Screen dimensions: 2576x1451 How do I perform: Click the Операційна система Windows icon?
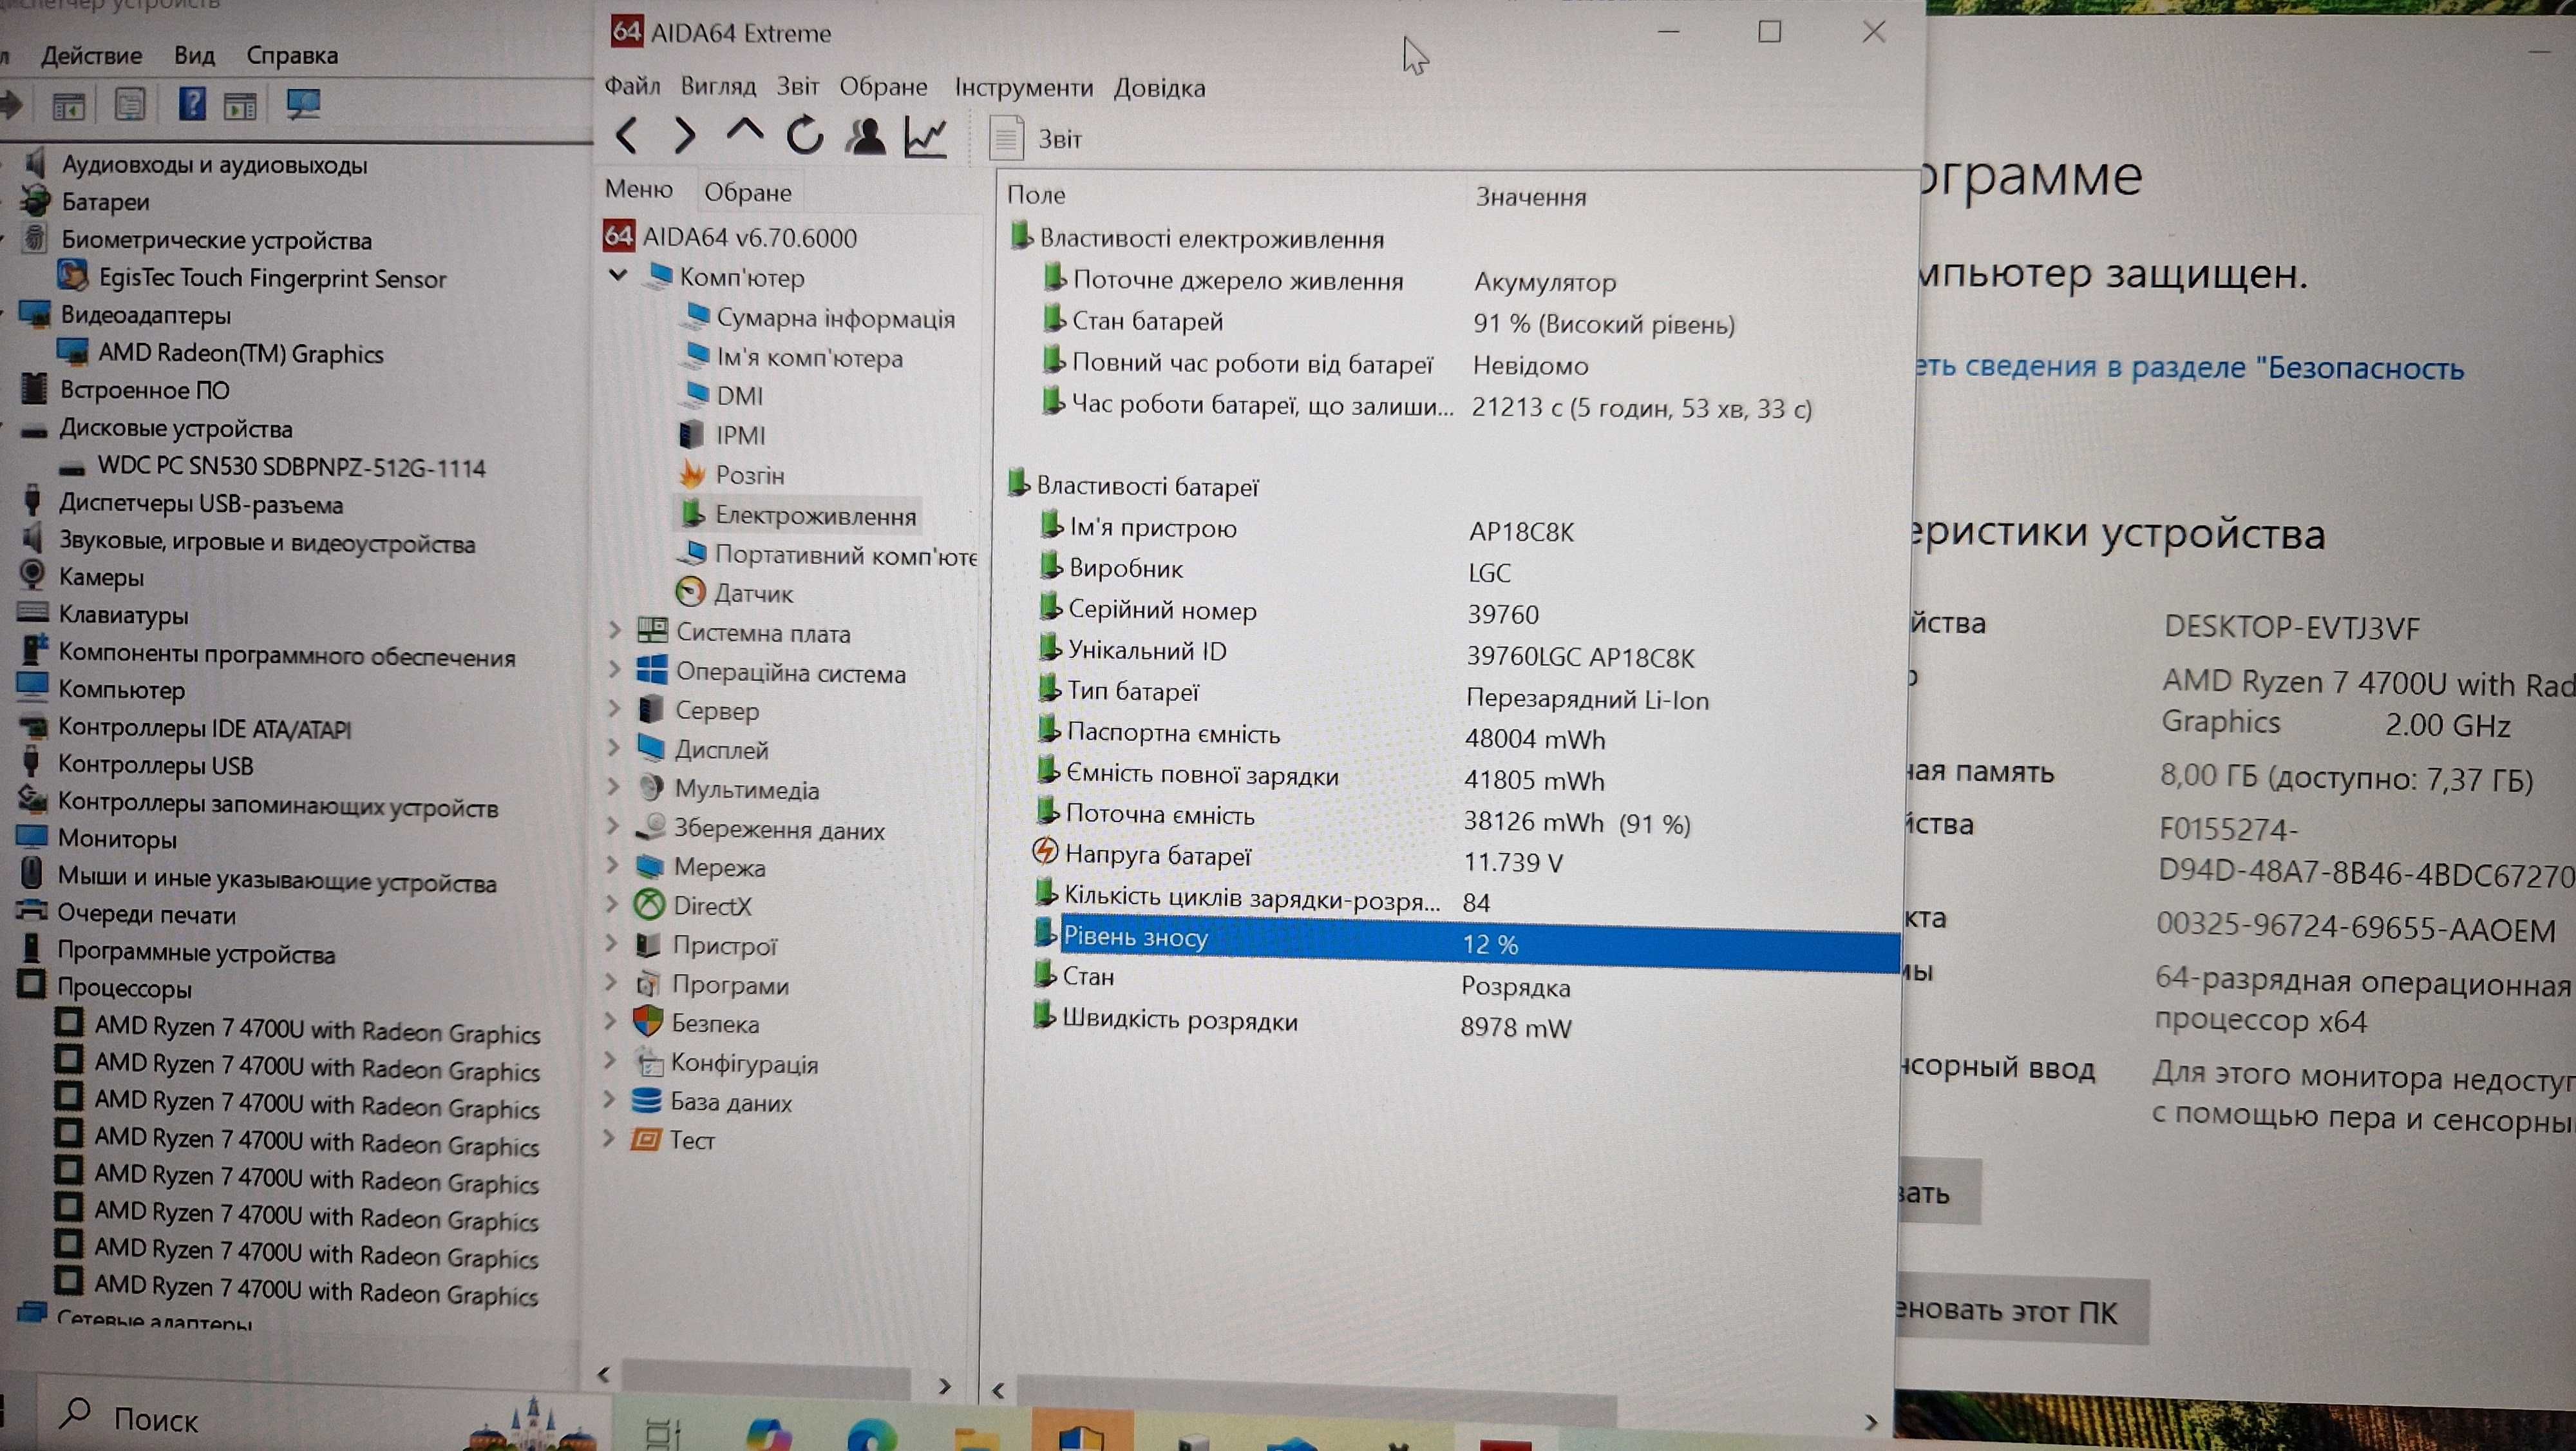point(652,669)
